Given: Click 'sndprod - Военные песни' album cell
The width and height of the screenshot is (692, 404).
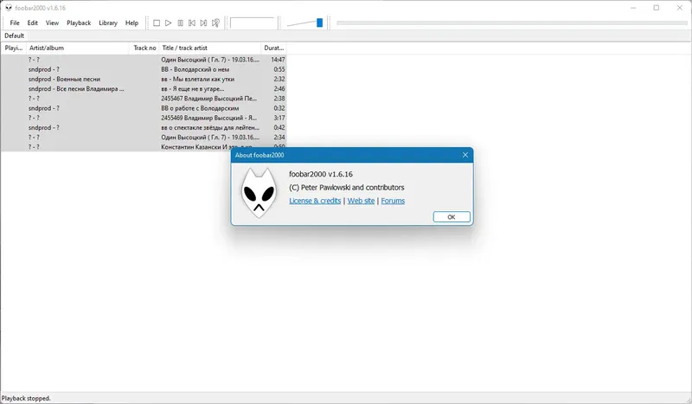Looking at the screenshot, I should [64, 79].
